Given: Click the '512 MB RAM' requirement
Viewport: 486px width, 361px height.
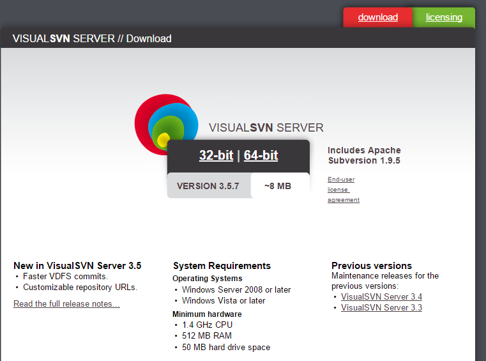Looking at the screenshot, I should pyautogui.click(x=207, y=335).
